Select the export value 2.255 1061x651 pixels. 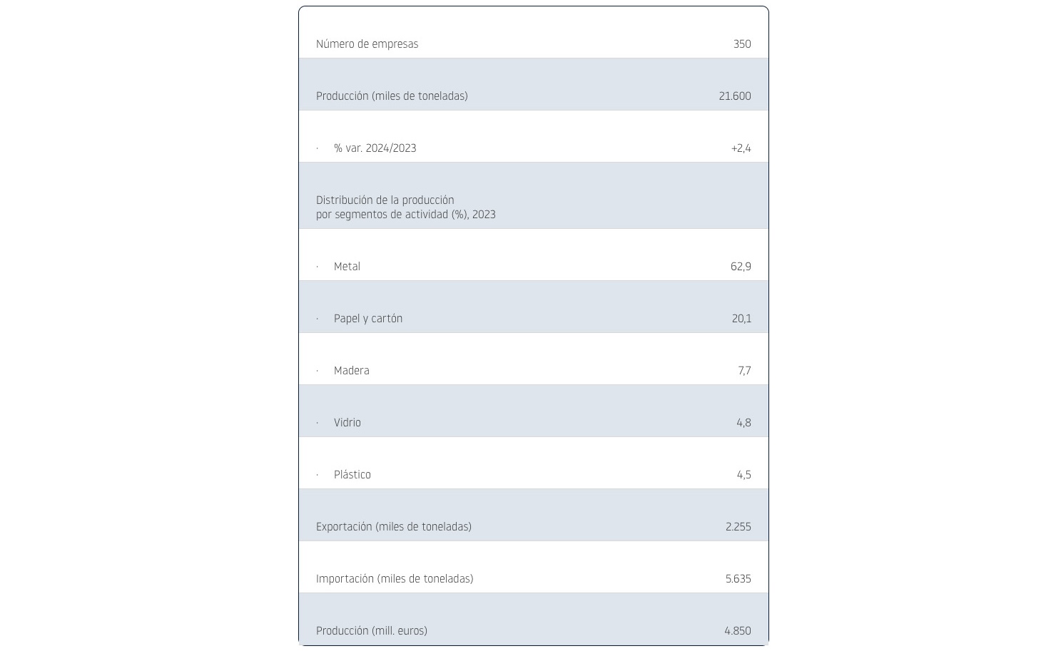738,527
